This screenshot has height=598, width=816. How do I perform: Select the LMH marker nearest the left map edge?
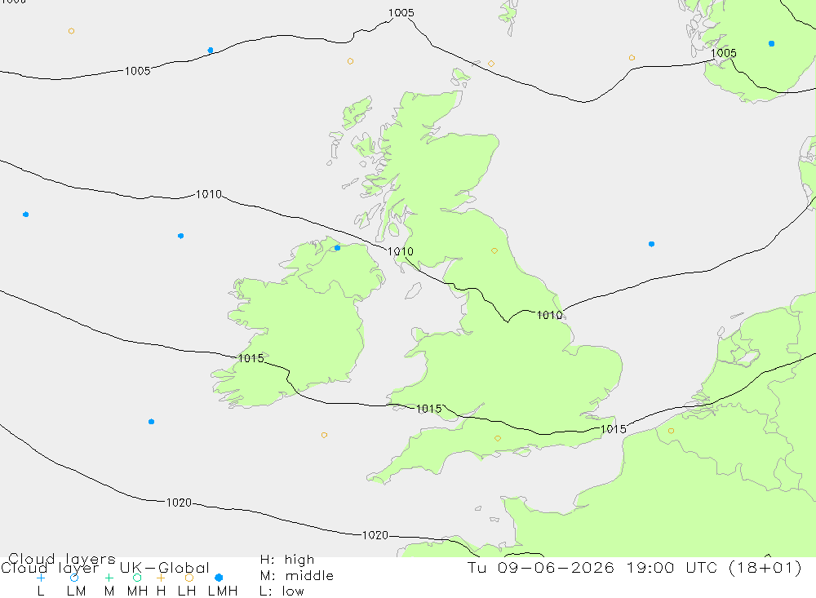pyautogui.click(x=26, y=215)
